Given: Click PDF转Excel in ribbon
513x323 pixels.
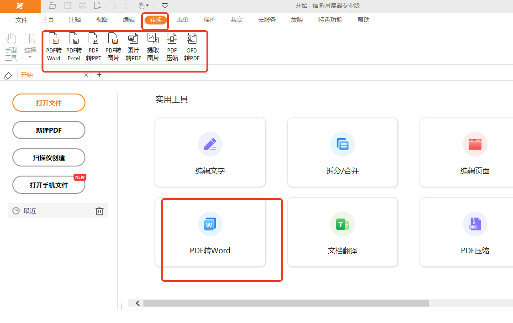Looking at the screenshot, I should point(74,47).
